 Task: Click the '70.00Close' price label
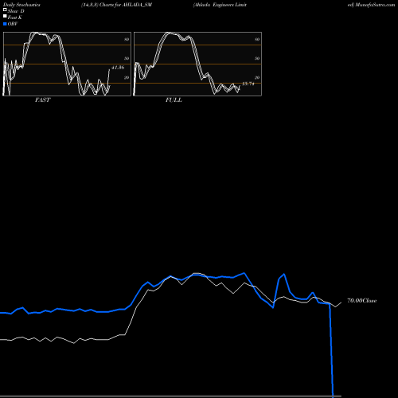point(362,301)
